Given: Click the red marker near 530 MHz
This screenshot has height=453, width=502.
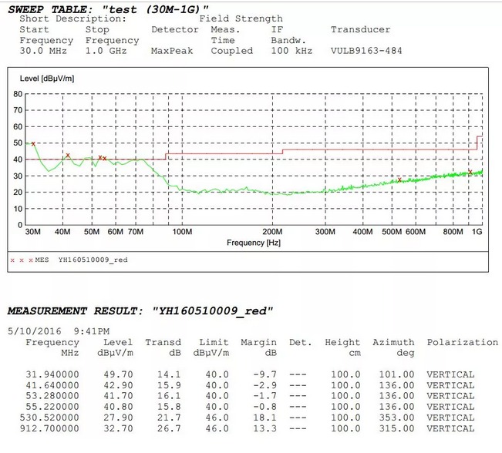Looking at the screenshot, I should (x=399, y=180).
